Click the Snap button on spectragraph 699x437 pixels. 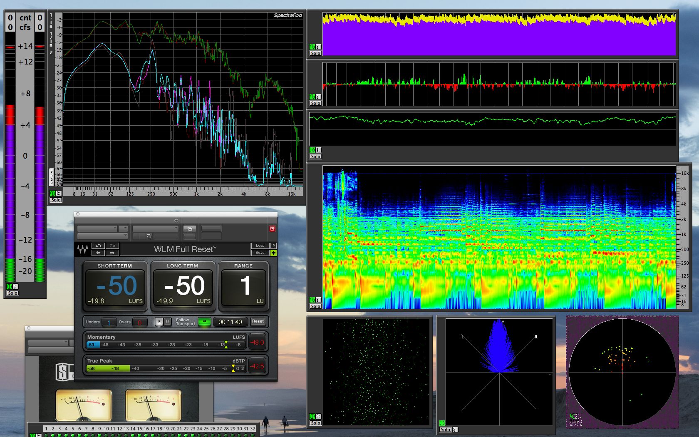click(52, 177)
